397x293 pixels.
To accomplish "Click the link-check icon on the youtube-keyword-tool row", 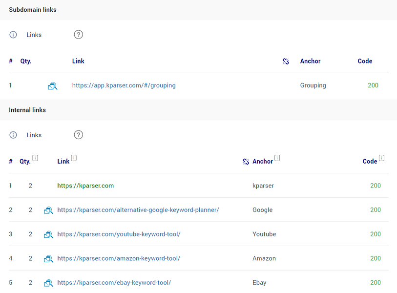I will click(x=48, y=234).
